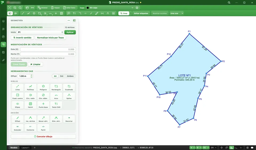Click the zoom extents icon in top toolbar

(x=10, y=8)
